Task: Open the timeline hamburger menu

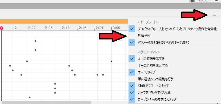Action: (x=214, y=14)
